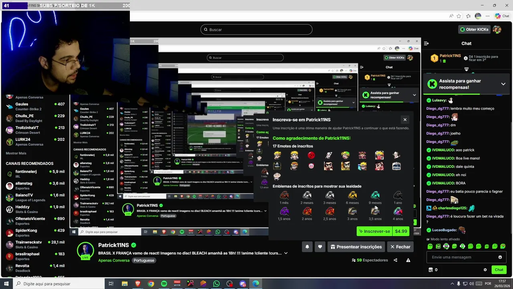Click the Inscrever-se subscribe button
The image size is (513, 289).
(374, 231)
